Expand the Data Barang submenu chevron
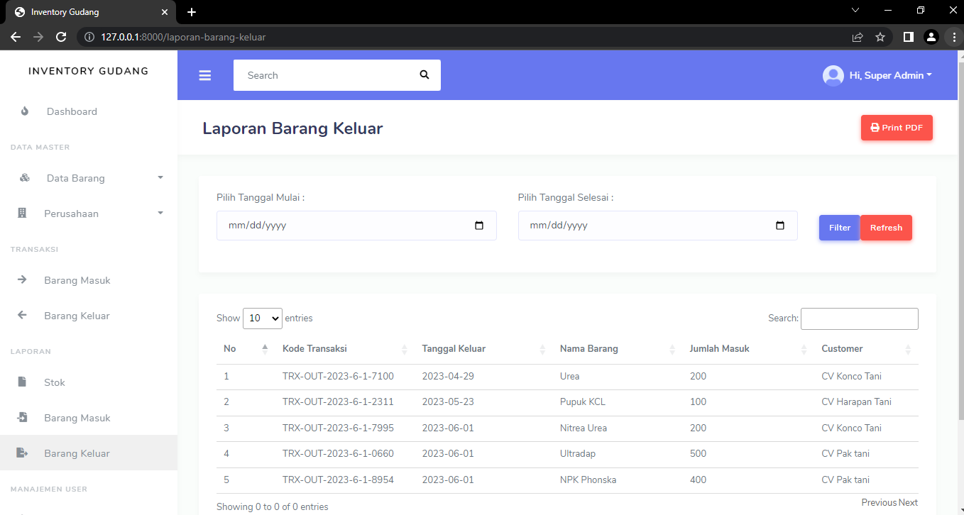Viewport: 964px width, 515px height. coord(160,178)
